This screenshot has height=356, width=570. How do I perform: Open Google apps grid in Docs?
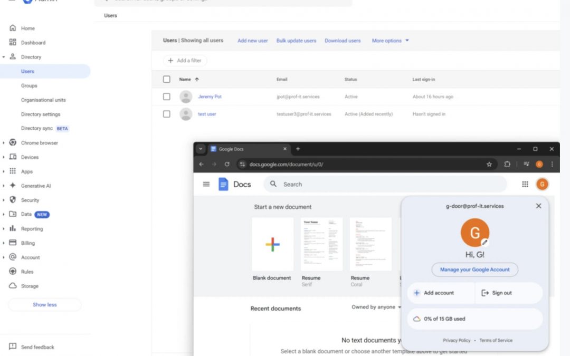[525, 184]
